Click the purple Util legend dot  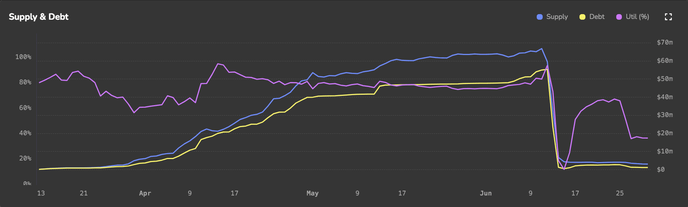click(x=619, y=17)
